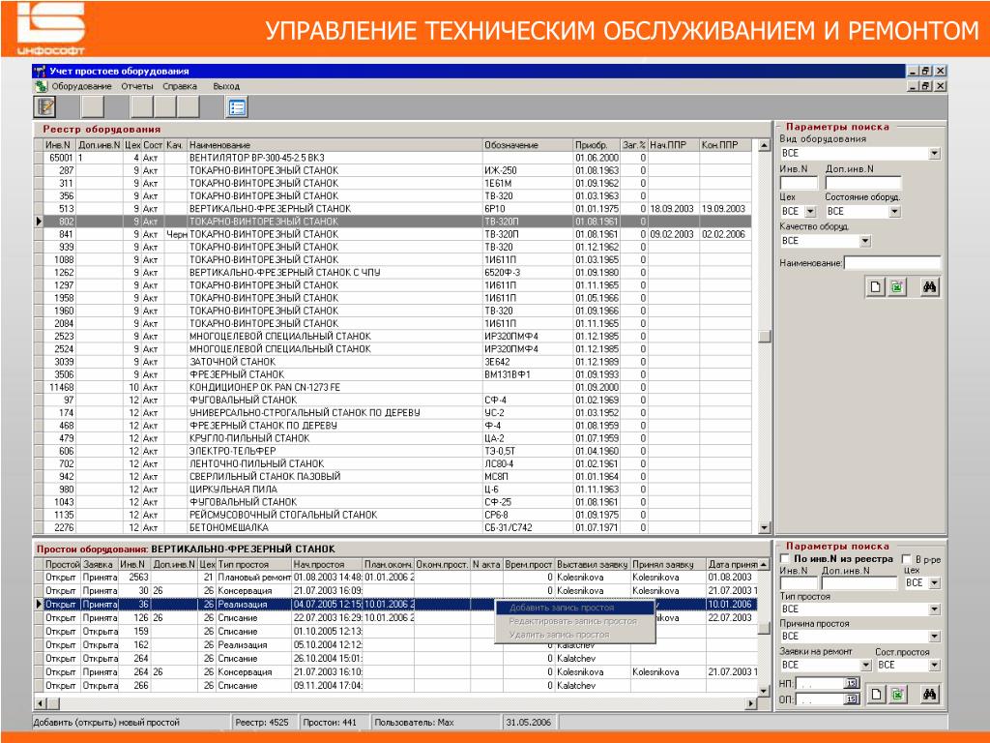
Task: Click 'Плановый ремонт' downtime type cell
Action: coord(254,577)
